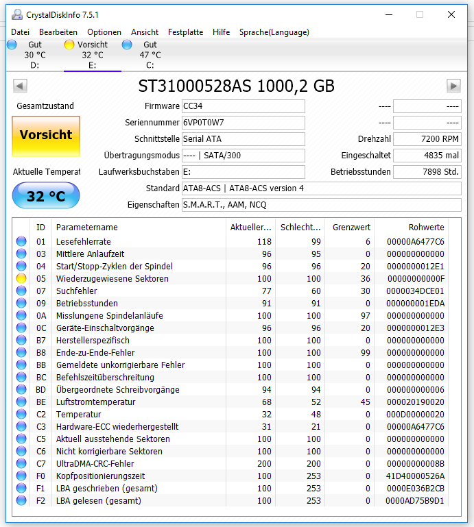The height and width of the screenshot is (527, 474).
Task: Open the Sprache(Language) menu
Action: 274,32
